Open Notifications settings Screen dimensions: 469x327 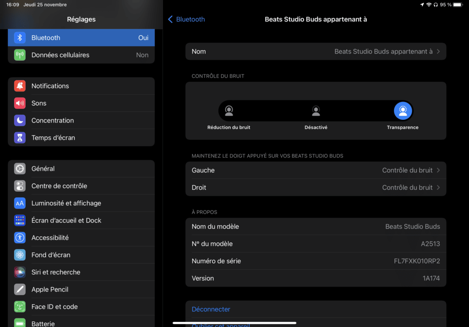click(x=81, y=86)
